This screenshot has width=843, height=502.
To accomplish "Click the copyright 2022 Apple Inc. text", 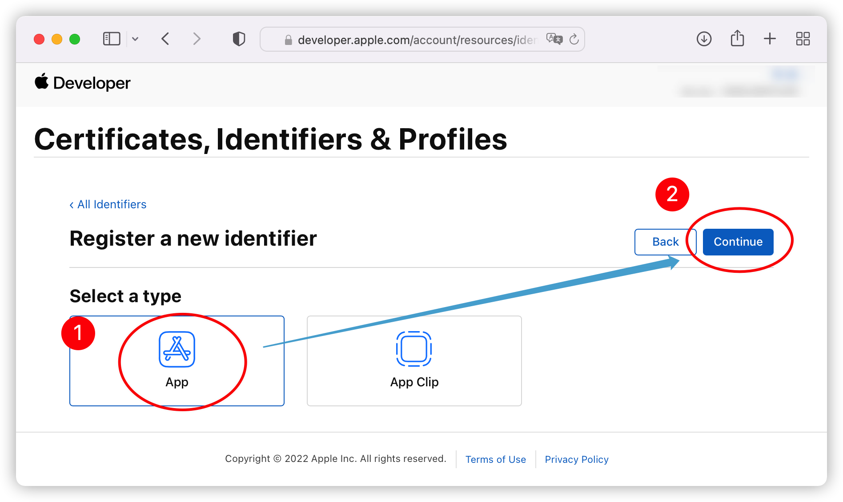I will coord(336,459).
